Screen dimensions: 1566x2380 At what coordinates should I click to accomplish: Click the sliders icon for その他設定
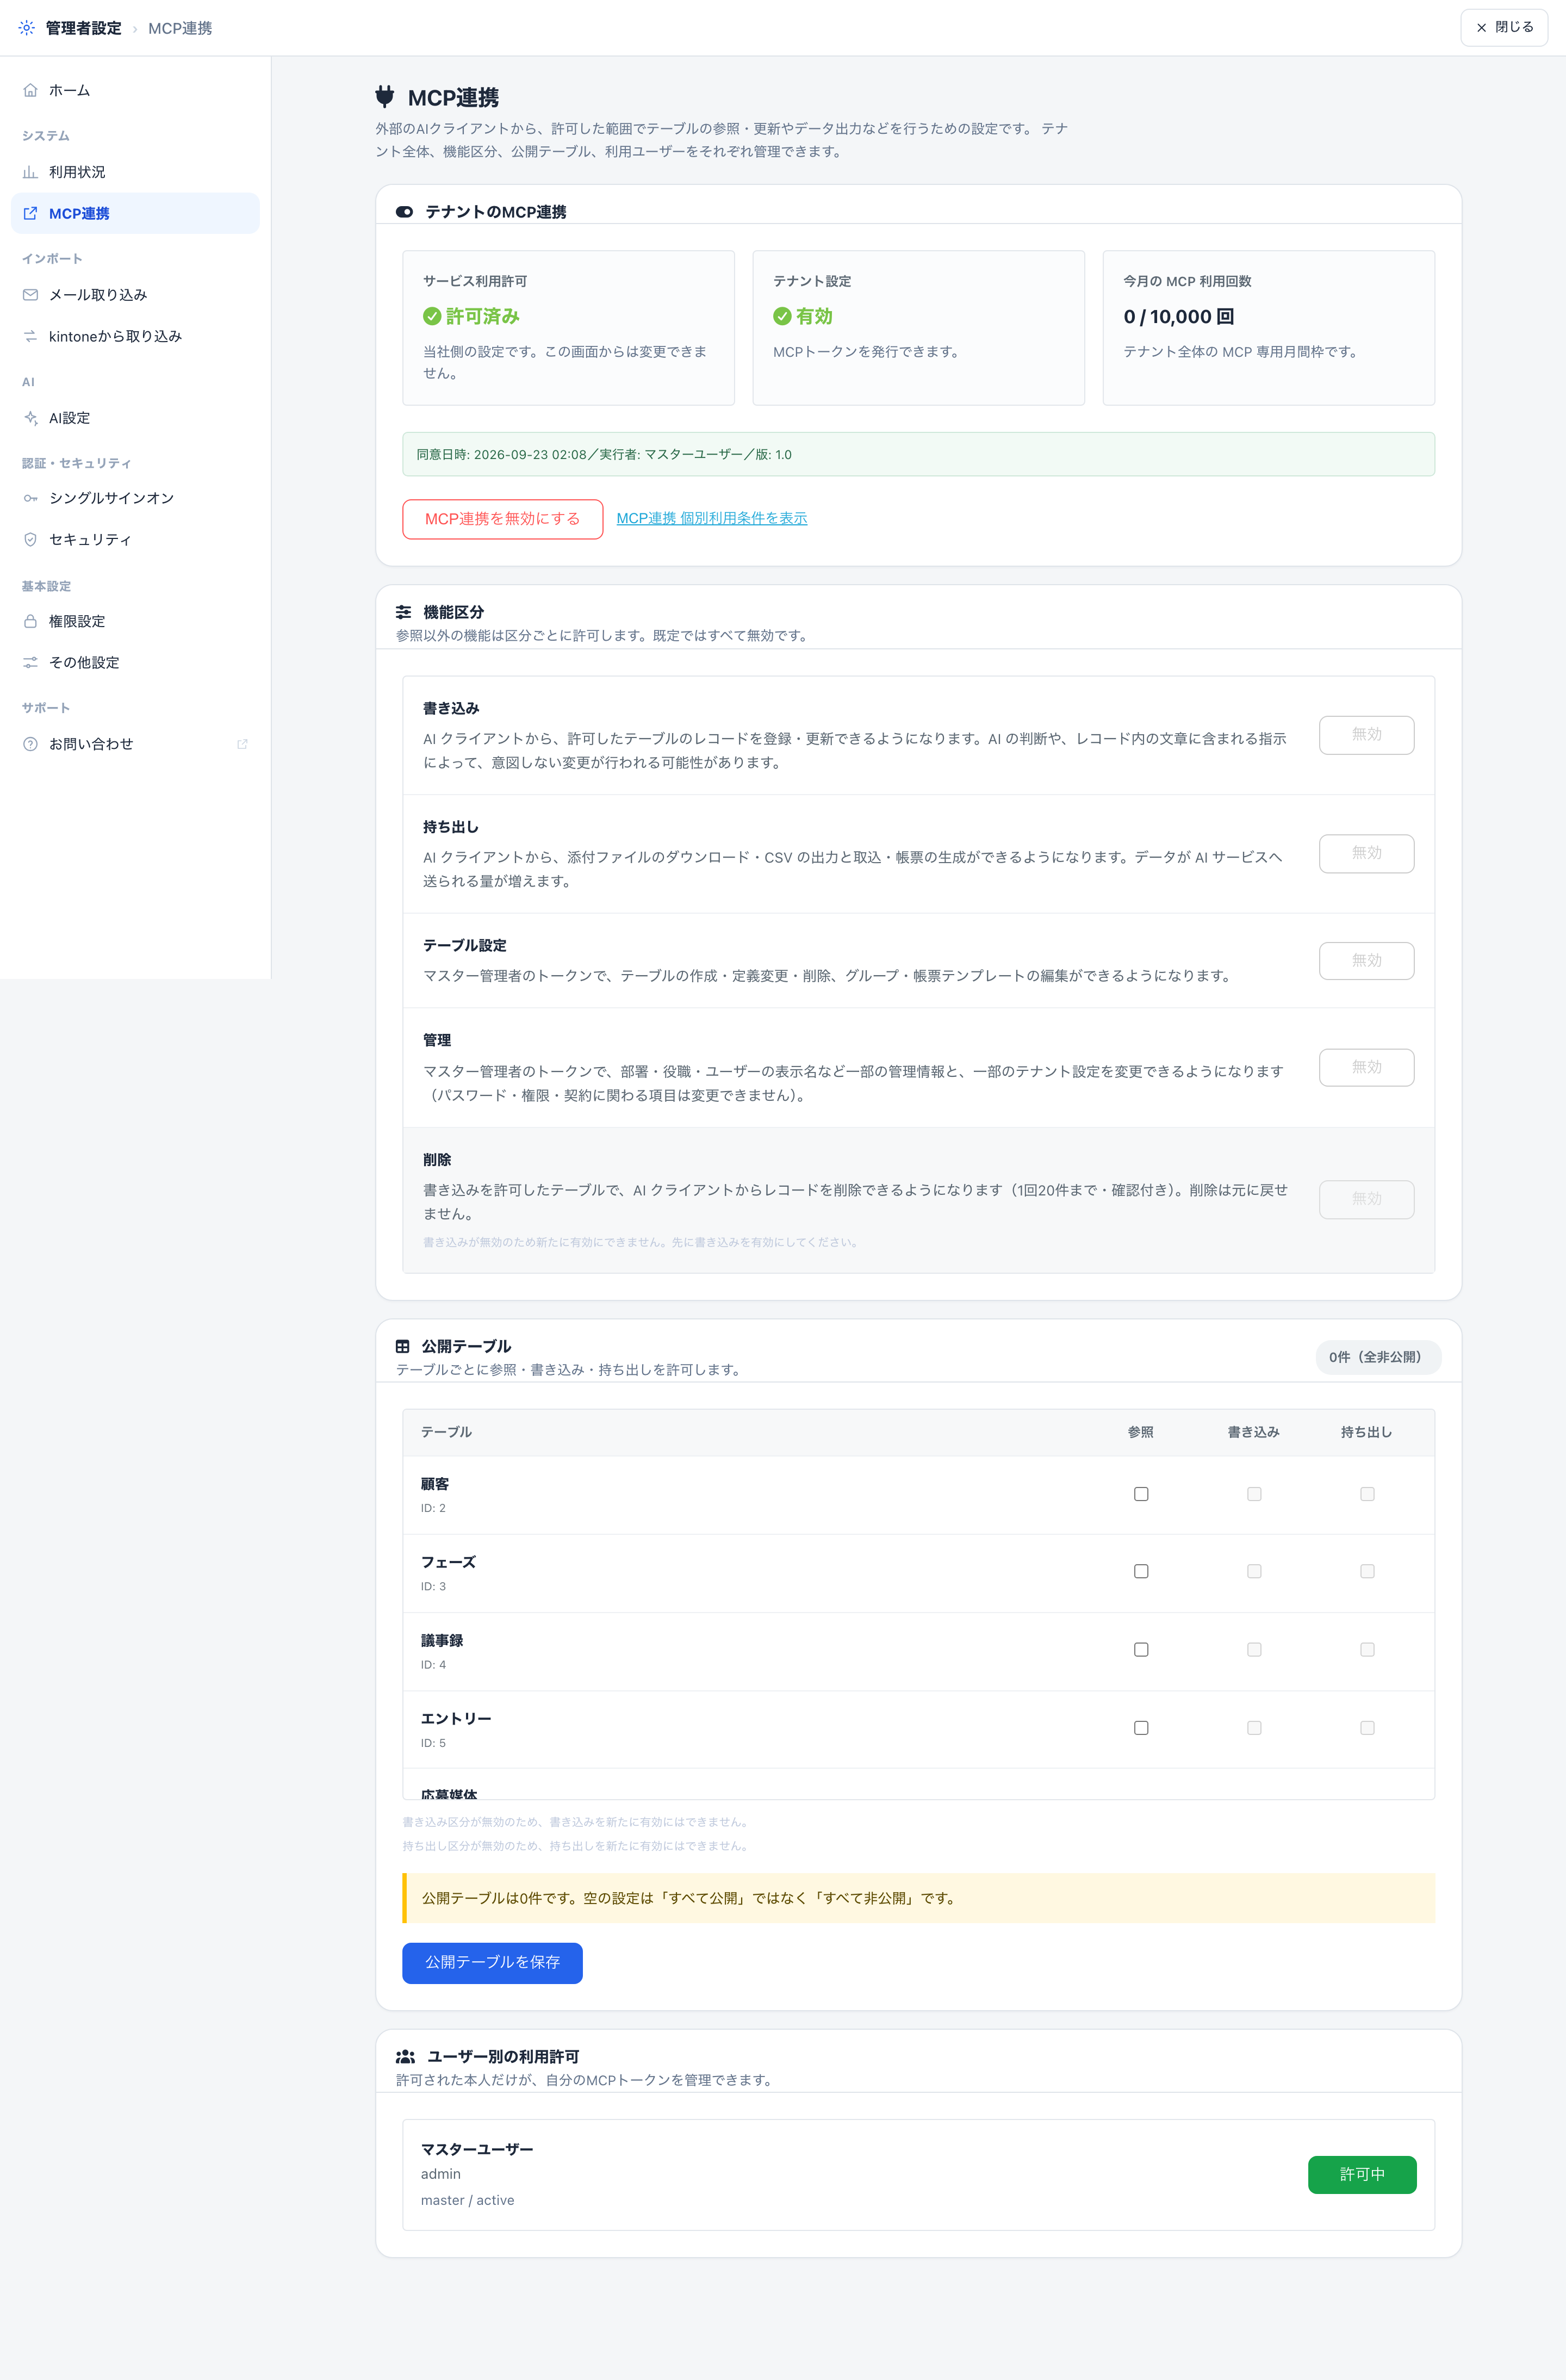tap(30, 662)
